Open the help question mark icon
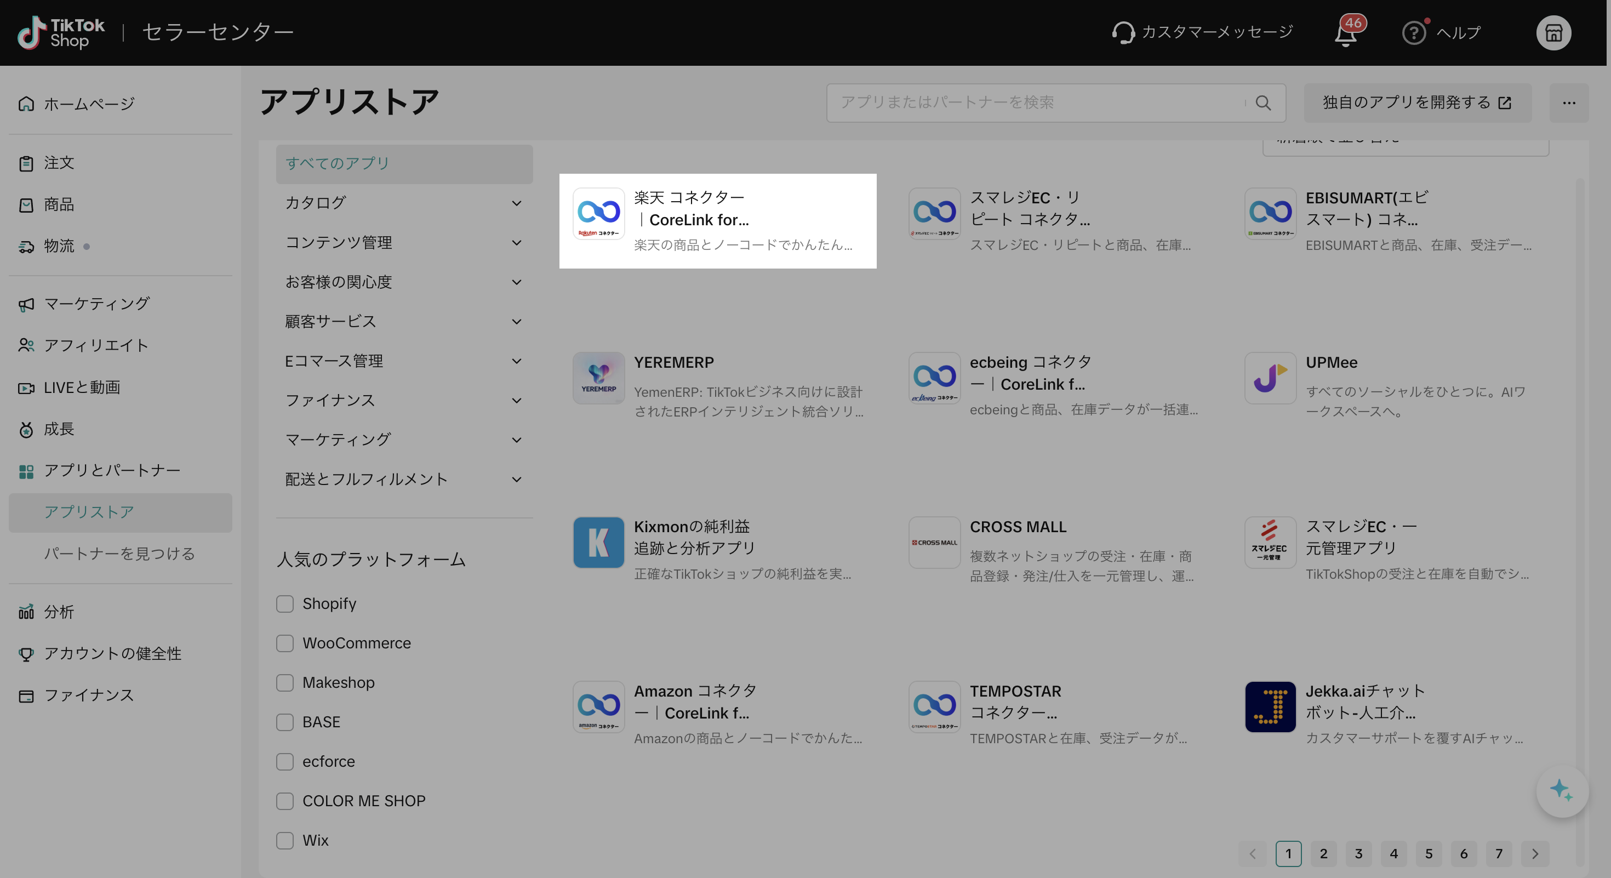 tap(1413, 32)
